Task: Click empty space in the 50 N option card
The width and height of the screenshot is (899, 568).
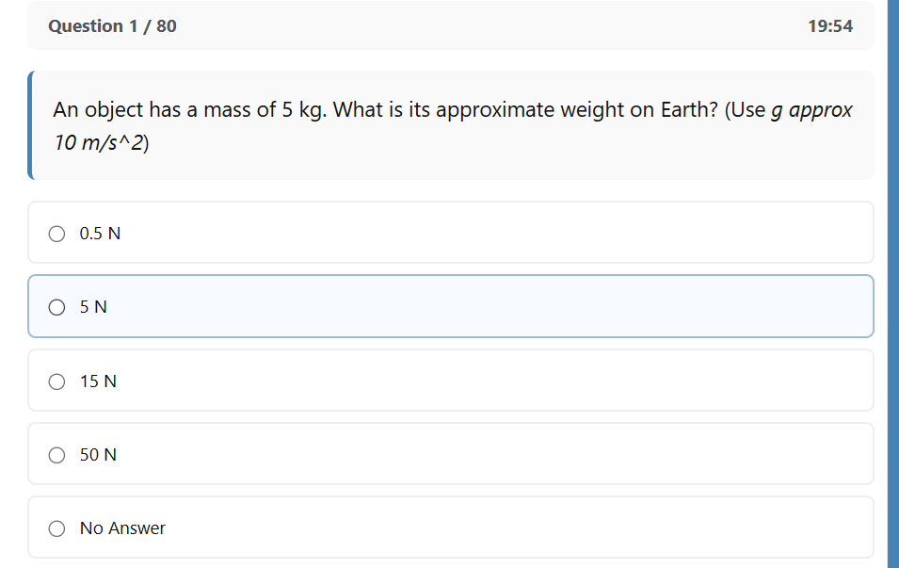Action: tap(490, 455)
